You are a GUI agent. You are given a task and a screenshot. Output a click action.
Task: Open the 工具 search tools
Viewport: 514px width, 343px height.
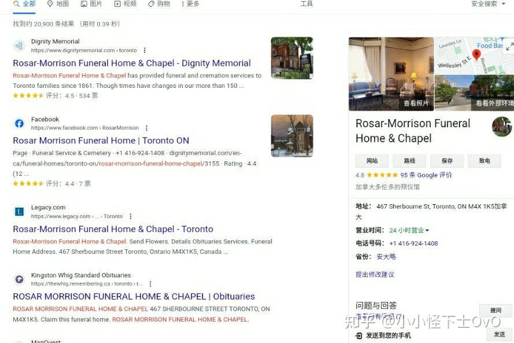[306, 4]
